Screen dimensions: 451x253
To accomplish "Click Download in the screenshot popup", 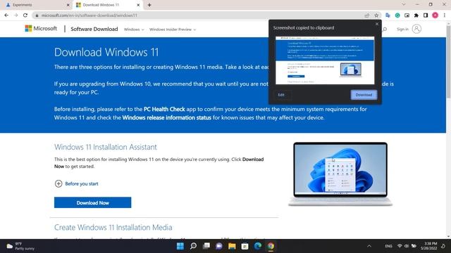I will click(364, 95).
